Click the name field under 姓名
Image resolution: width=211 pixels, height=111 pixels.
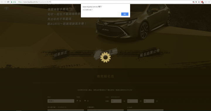(x=61, y=101)
